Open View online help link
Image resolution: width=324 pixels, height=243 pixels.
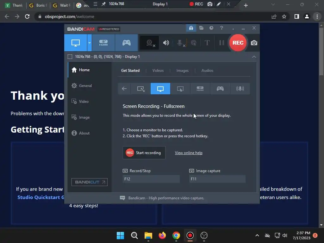pos(189,153)
